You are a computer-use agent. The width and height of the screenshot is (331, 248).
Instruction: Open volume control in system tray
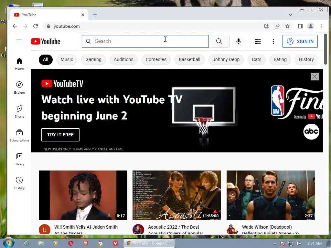point(298,243)
